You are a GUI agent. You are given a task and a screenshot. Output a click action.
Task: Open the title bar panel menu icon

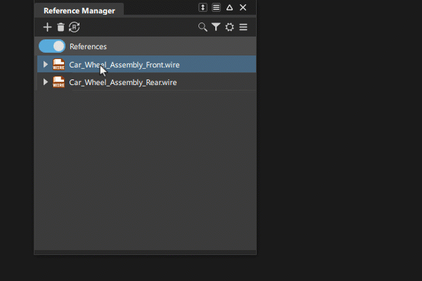[216, 8]
